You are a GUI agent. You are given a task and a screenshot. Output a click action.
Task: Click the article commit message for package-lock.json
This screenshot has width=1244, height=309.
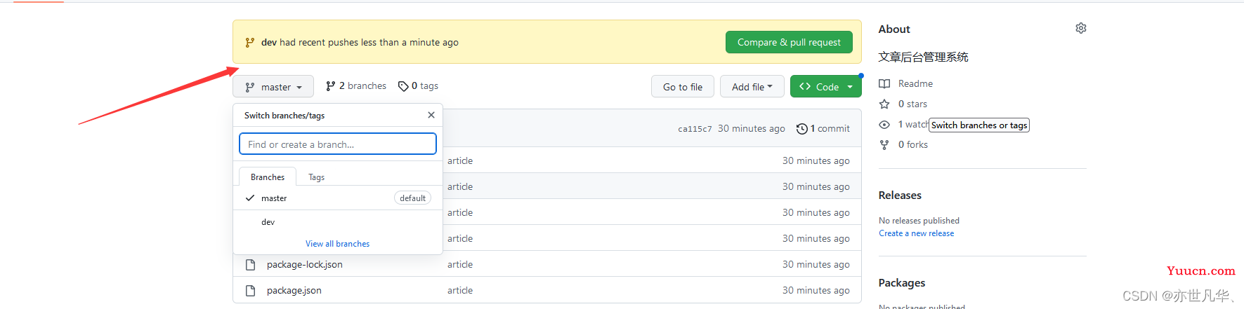460,264
